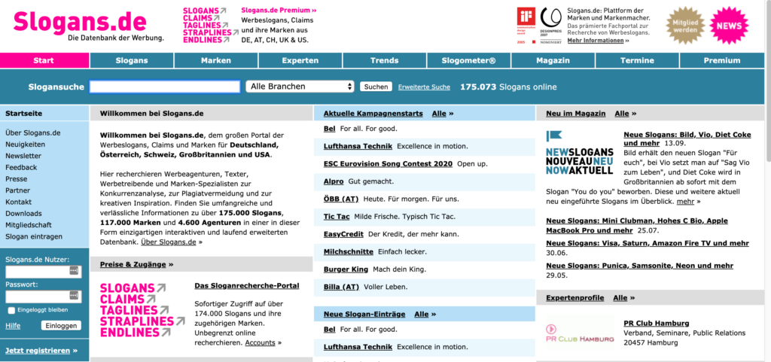Click the Hilfe link
The width and height of the screenshot is (771, 362).
pos(13,326)
